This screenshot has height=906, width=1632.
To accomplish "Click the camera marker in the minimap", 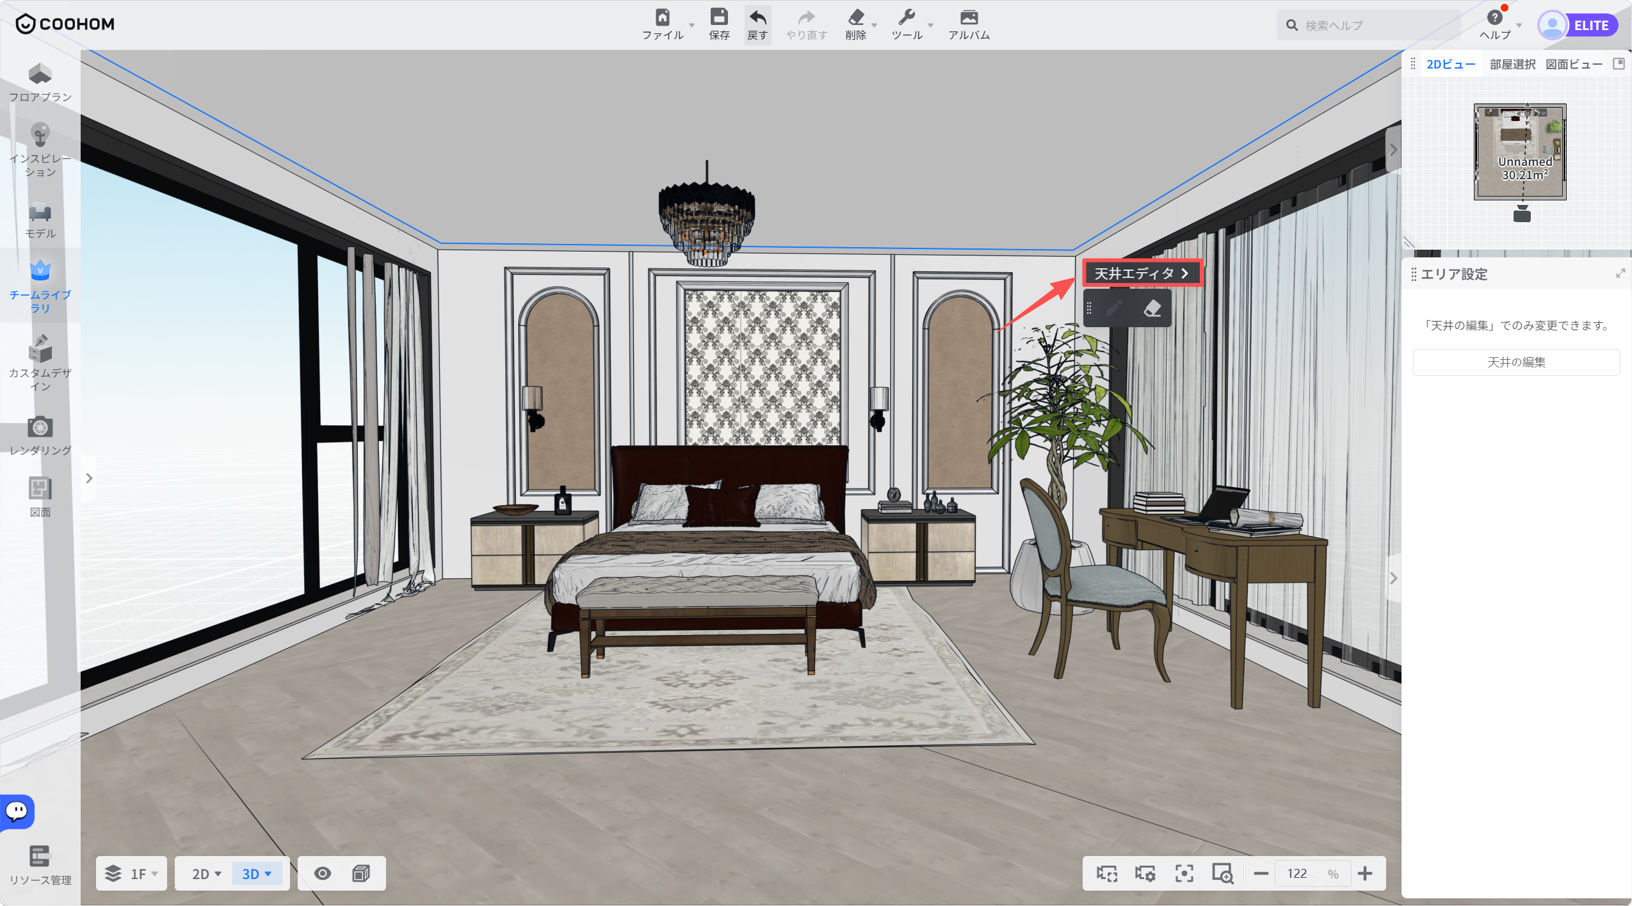I will point(1522,214).
